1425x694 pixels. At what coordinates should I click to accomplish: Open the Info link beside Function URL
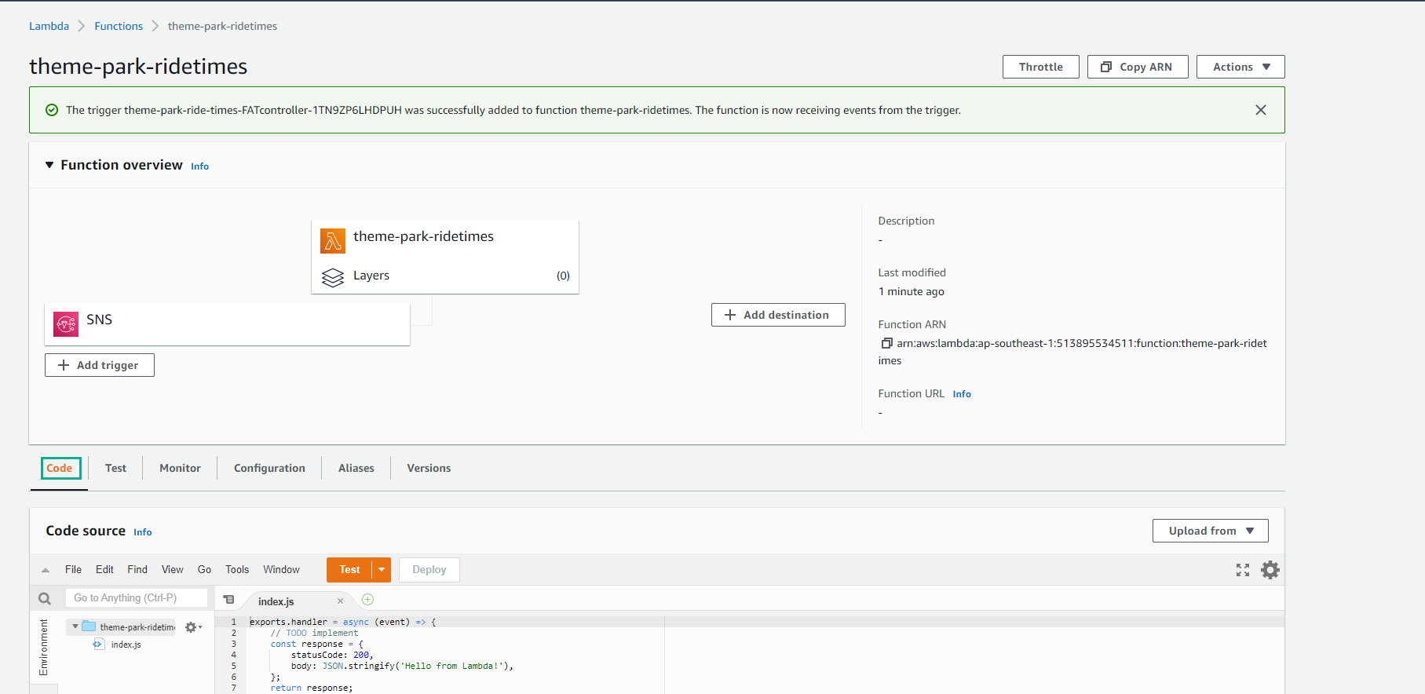point(962,394)
